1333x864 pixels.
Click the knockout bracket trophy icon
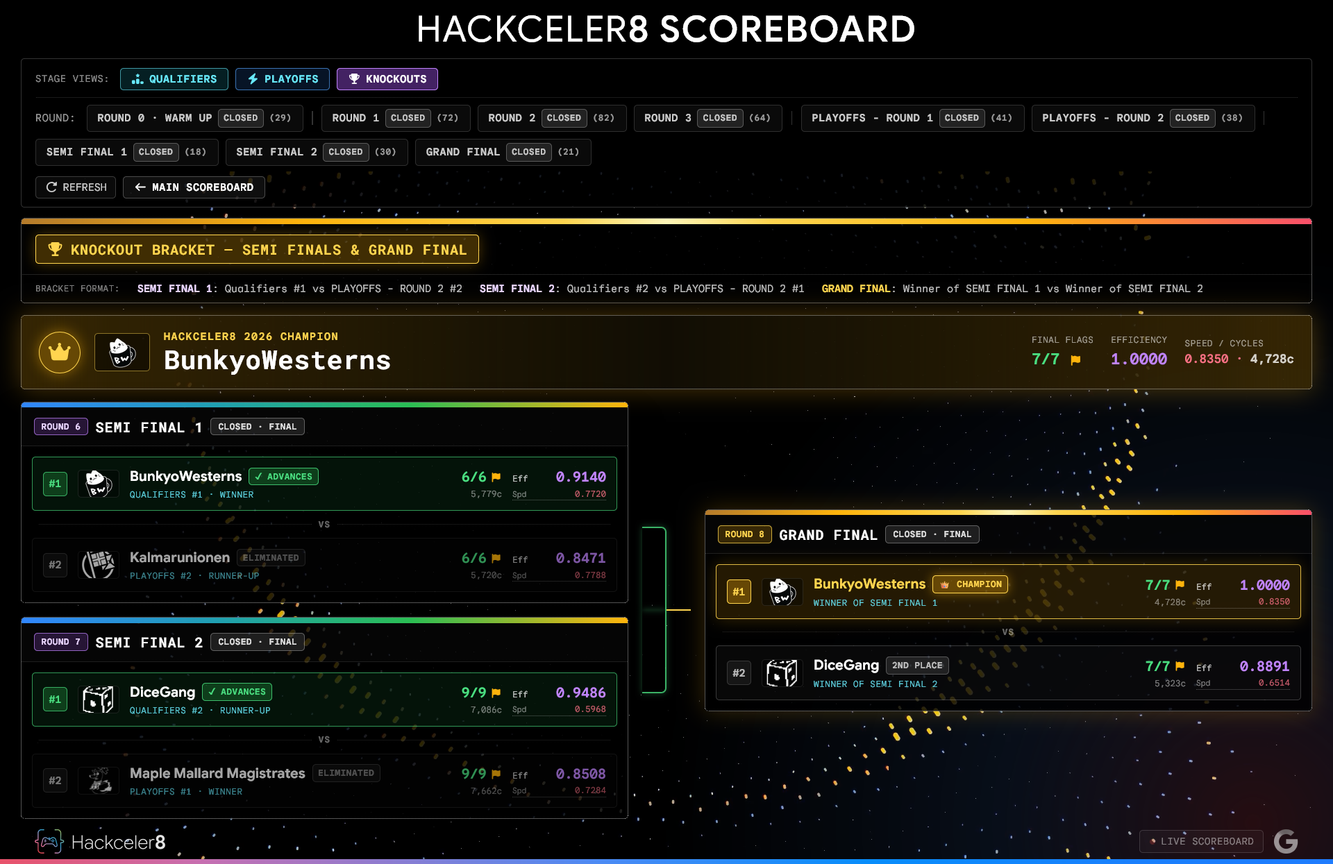point(55,249)
